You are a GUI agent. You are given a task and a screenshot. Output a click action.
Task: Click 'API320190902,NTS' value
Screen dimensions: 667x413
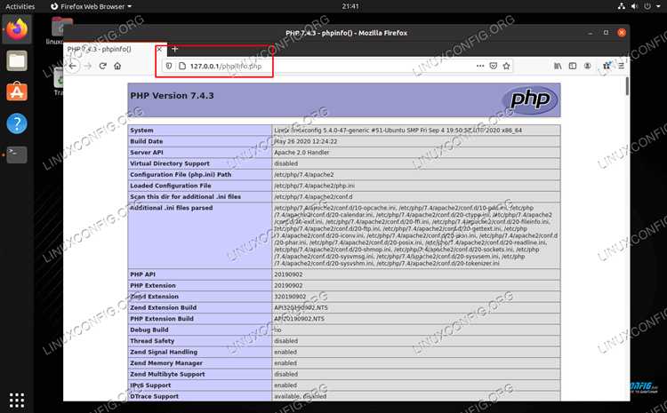pyautogui.click(x=301, y=307)
